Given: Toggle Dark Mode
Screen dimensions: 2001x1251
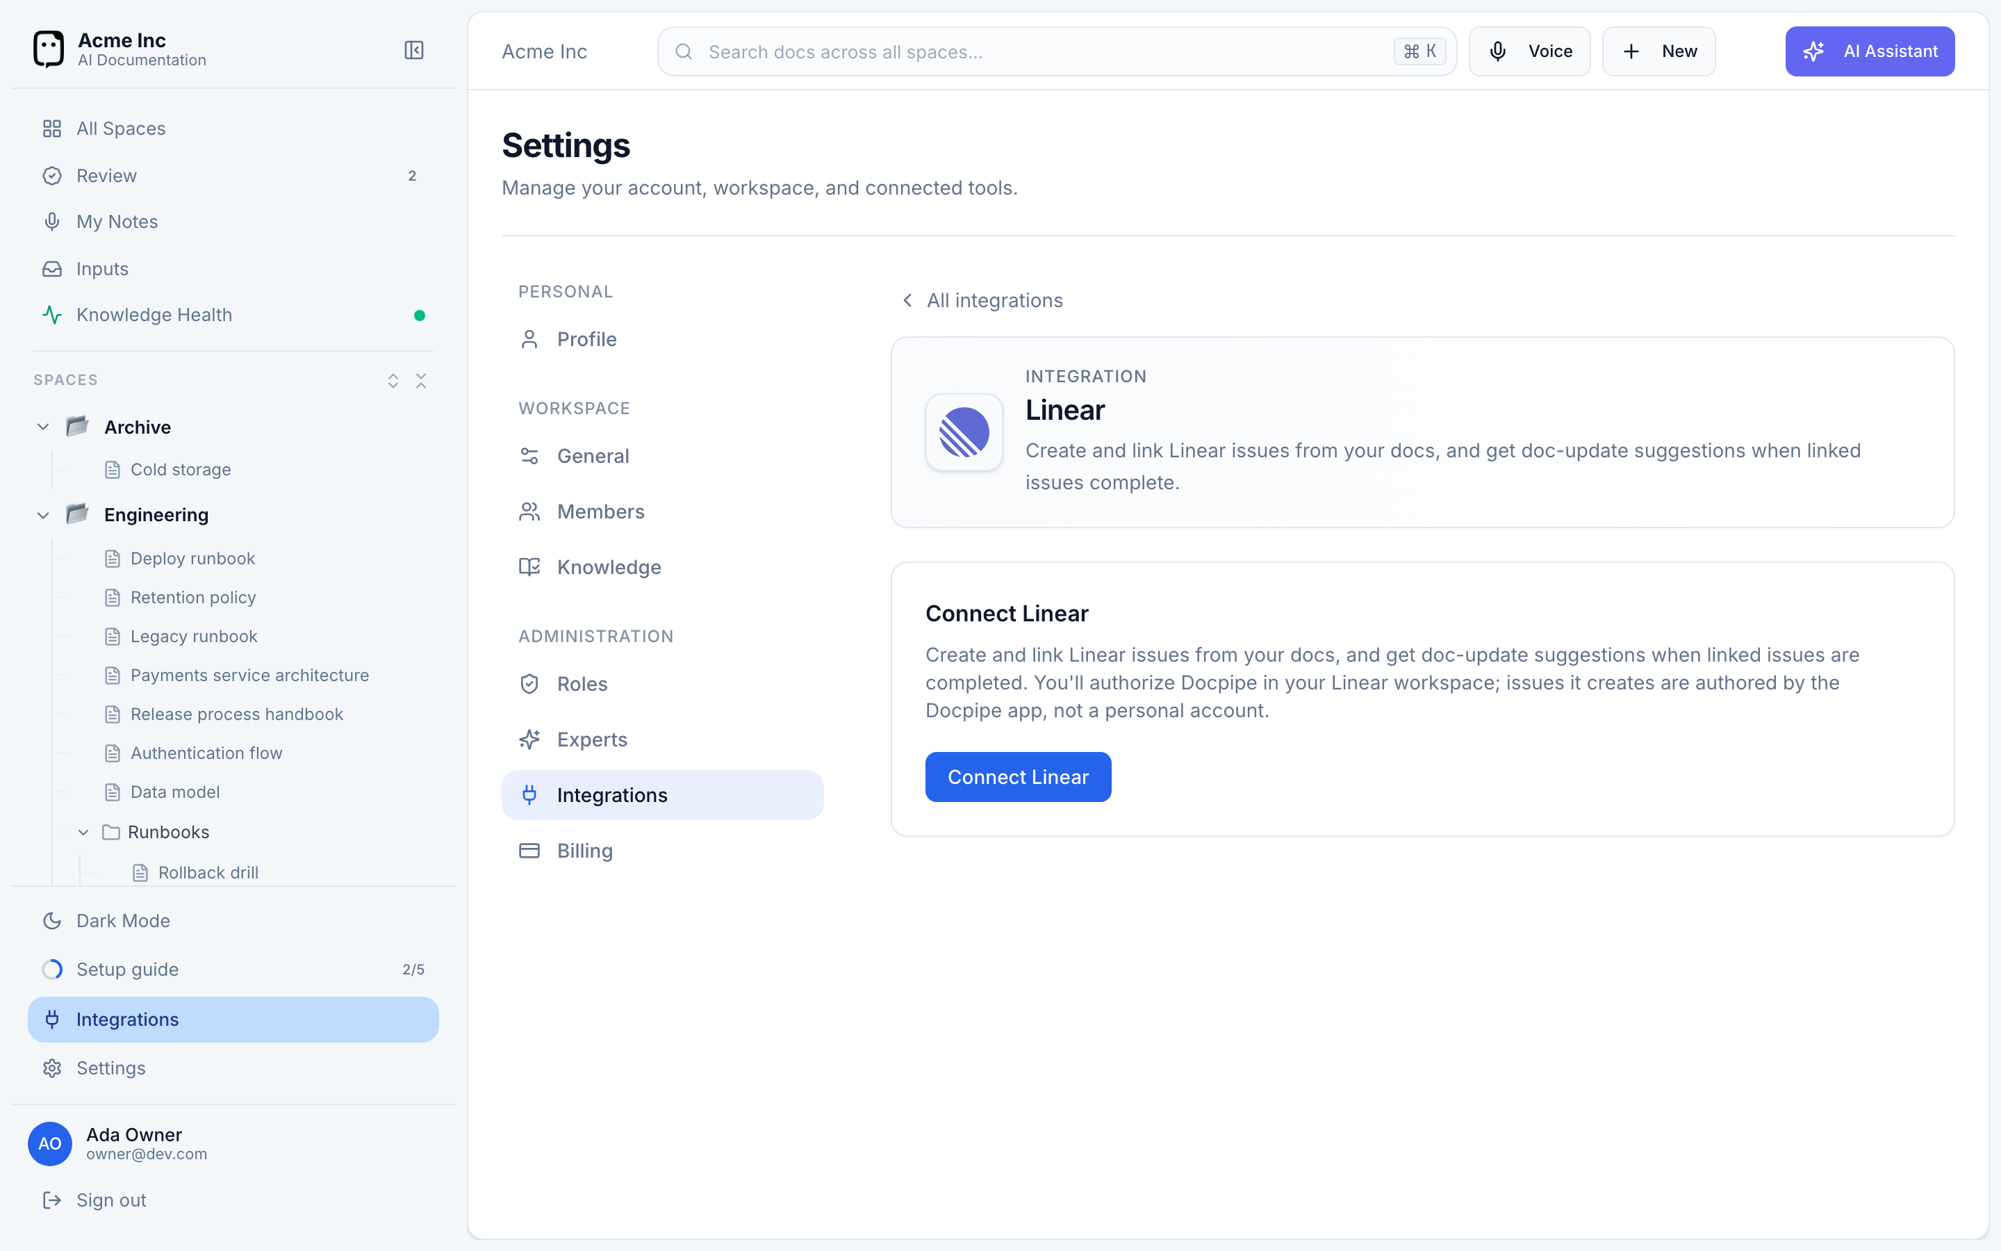Looking at the screenshot, I should click(x=232, y=921).
